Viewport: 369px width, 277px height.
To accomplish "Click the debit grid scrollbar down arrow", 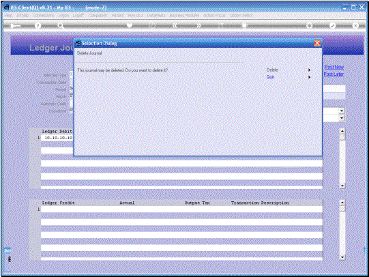I will tap(342, 186).
